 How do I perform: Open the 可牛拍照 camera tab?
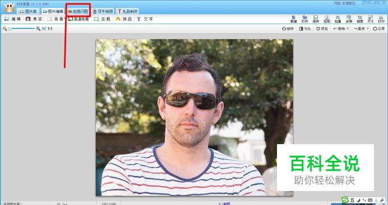pos(103,11)
